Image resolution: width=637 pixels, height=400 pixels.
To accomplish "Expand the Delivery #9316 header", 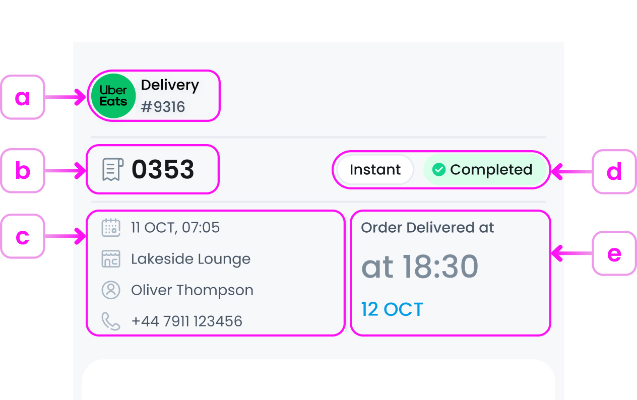I will click(154, 95).
